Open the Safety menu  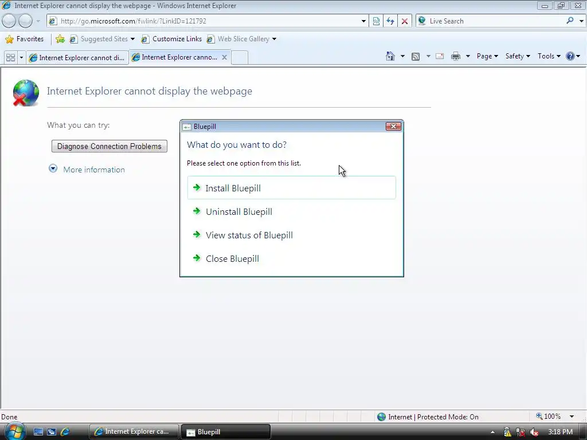(x=518, y=56)
